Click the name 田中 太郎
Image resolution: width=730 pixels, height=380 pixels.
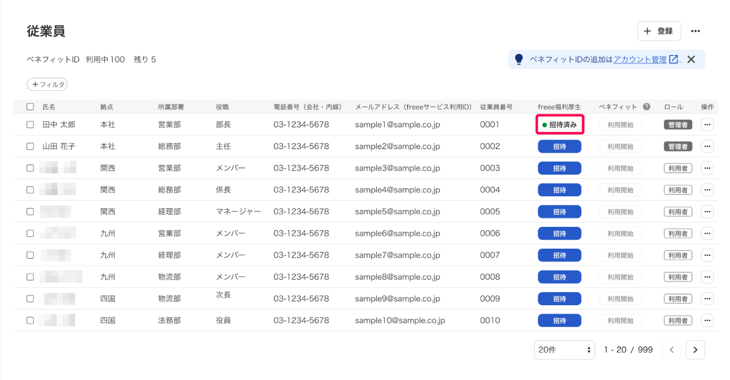(59, 125)
